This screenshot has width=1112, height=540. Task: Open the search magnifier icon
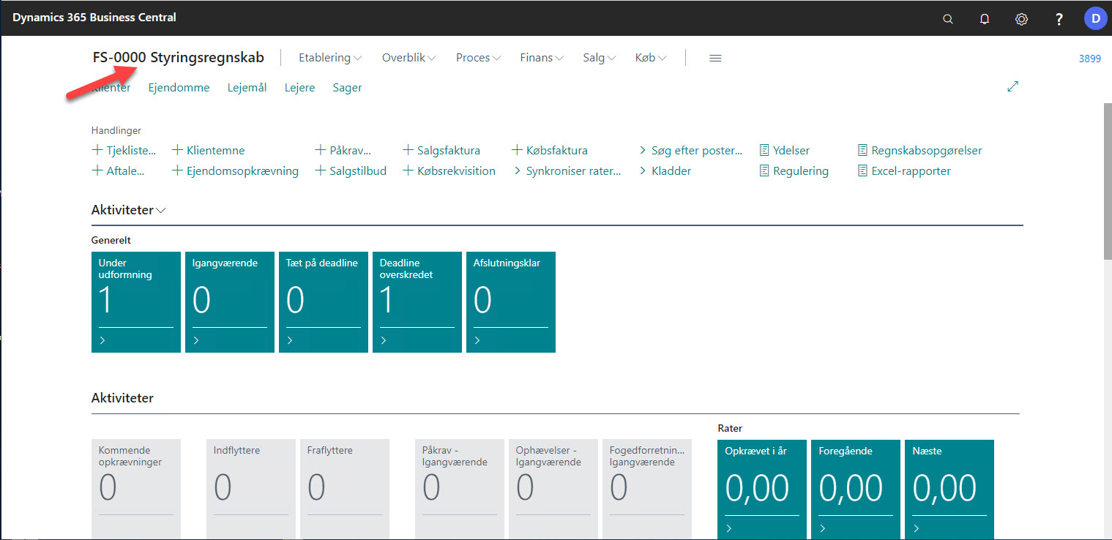(948, 19)
